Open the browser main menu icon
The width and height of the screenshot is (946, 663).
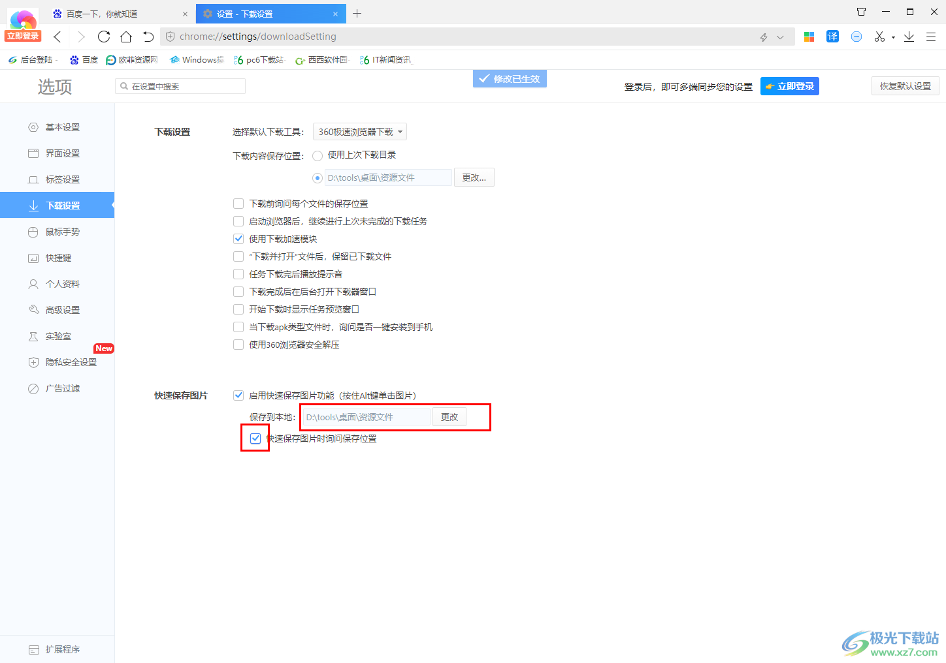(931, 37)
